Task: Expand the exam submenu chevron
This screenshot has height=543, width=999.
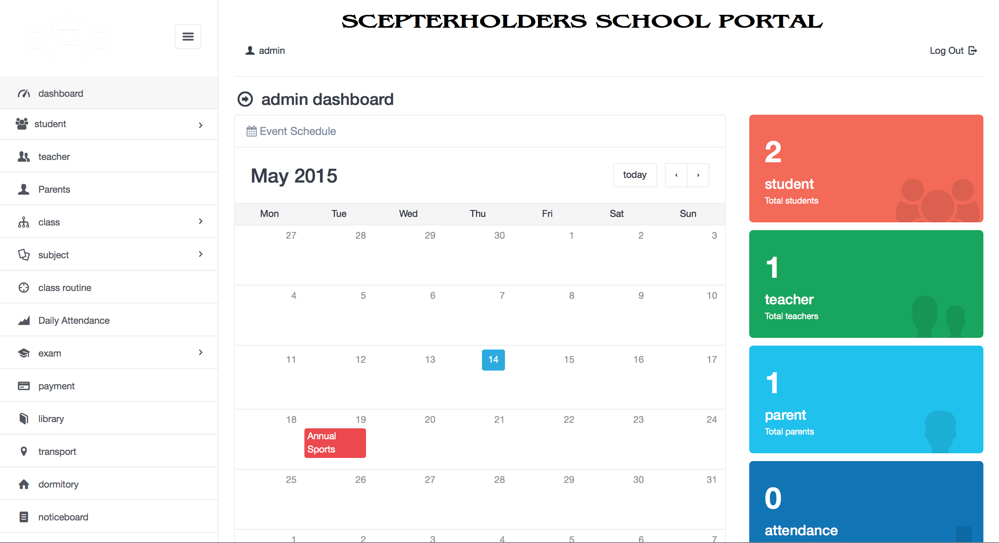Action: 201,352
